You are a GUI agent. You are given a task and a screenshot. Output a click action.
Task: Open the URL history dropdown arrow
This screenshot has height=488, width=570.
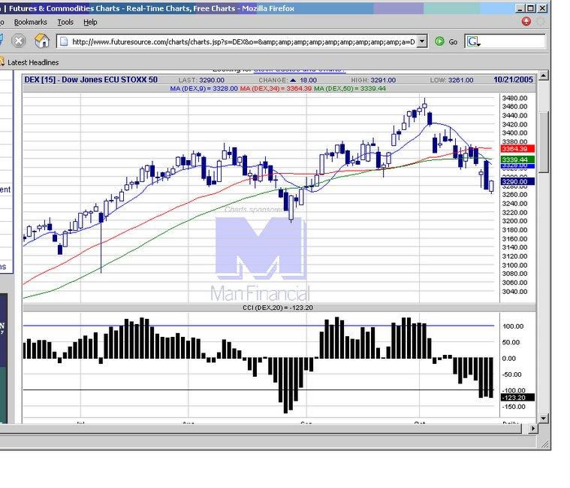point(422,41)
